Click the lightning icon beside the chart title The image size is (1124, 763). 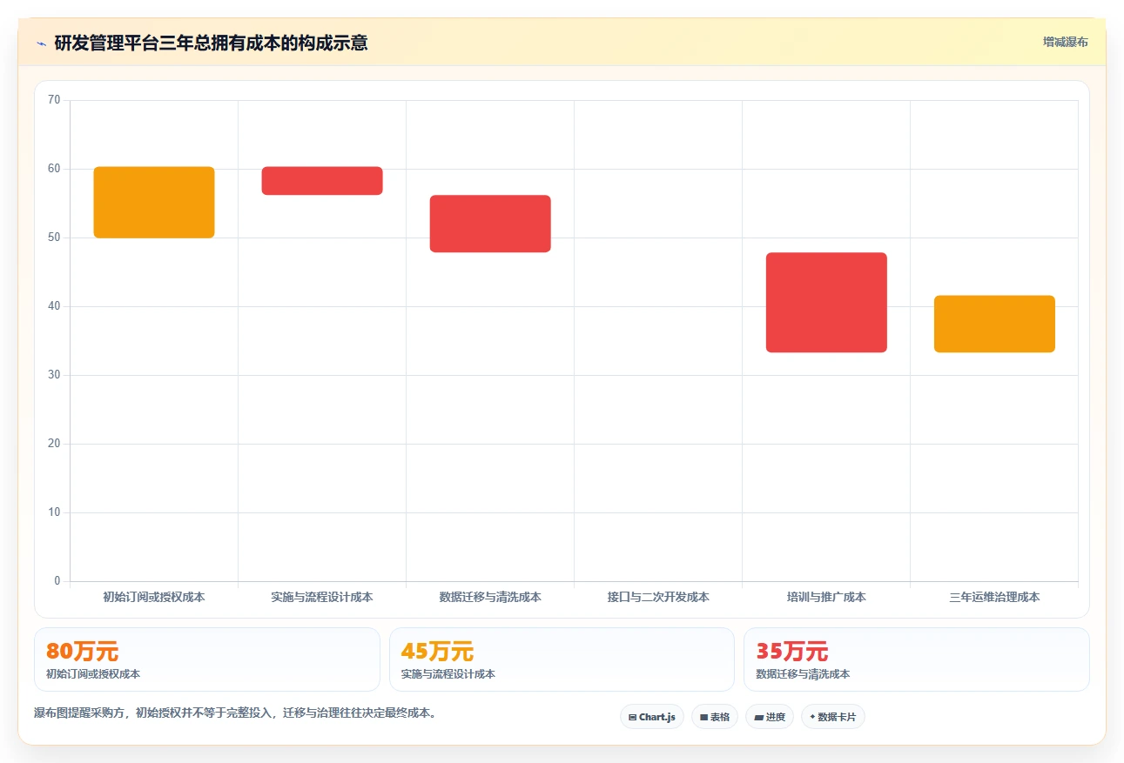point(42,43)
